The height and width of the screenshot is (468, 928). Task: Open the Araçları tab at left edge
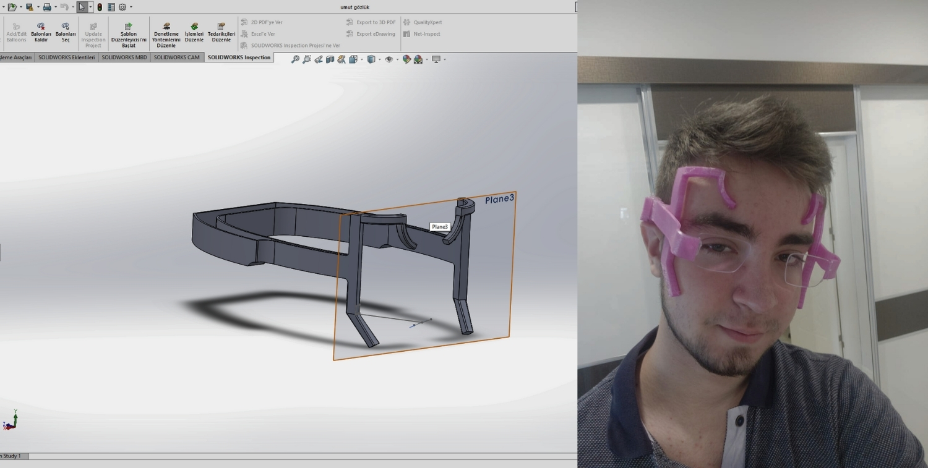tap(17, 57)
